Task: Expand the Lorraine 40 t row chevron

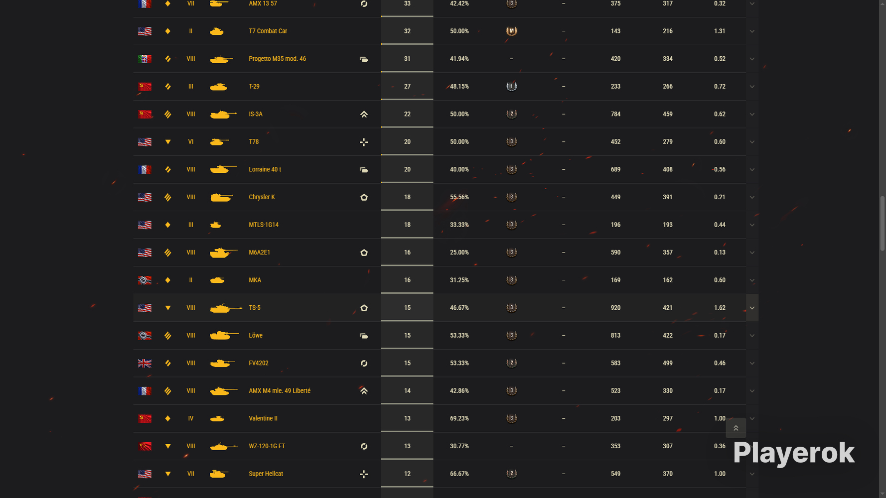Action: [752, 169]
